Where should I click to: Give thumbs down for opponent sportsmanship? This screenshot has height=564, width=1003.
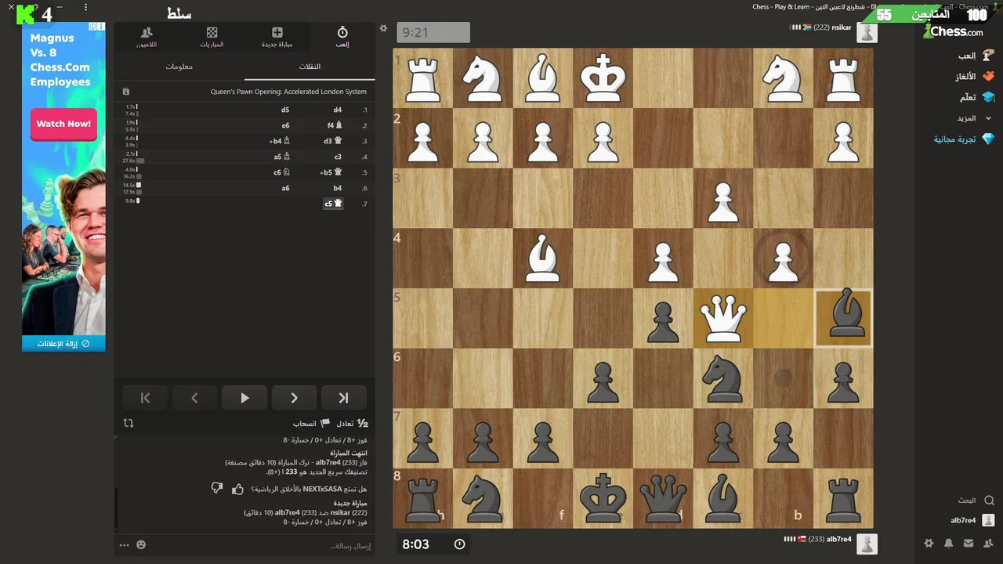coord(217,489)
